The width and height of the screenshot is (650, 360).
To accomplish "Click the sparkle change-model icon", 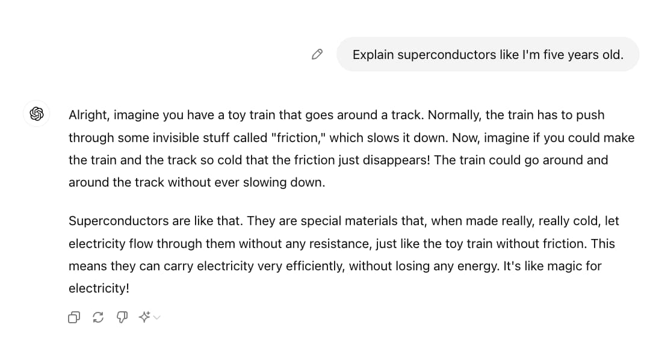I will tap(144, 317).
